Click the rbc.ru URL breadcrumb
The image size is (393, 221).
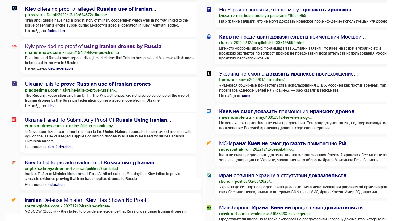coord(246,181)
